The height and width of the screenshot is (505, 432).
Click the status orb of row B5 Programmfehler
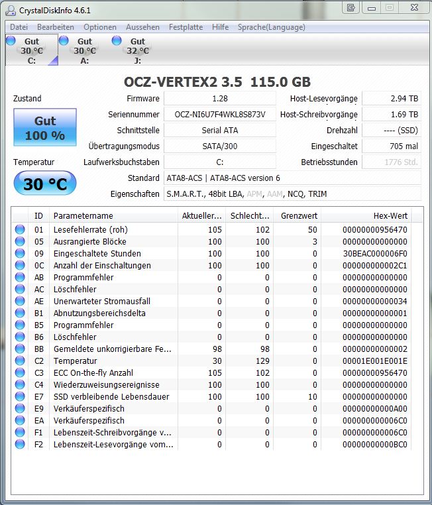[20, 325]
